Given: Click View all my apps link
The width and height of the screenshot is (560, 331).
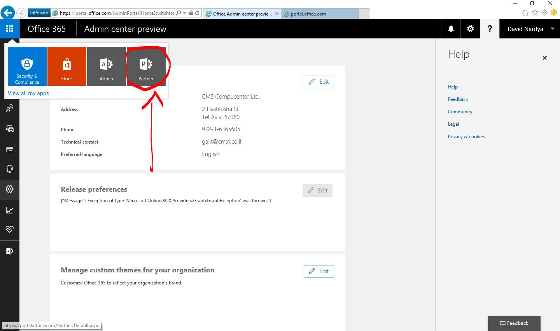Looking at the screenshot, I should pyautogui.click(x=28, y=93).
